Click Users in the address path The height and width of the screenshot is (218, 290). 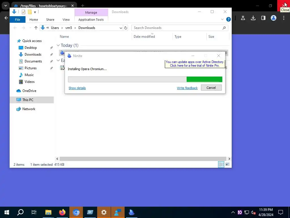pyautogui.click(x=55, y=28)
